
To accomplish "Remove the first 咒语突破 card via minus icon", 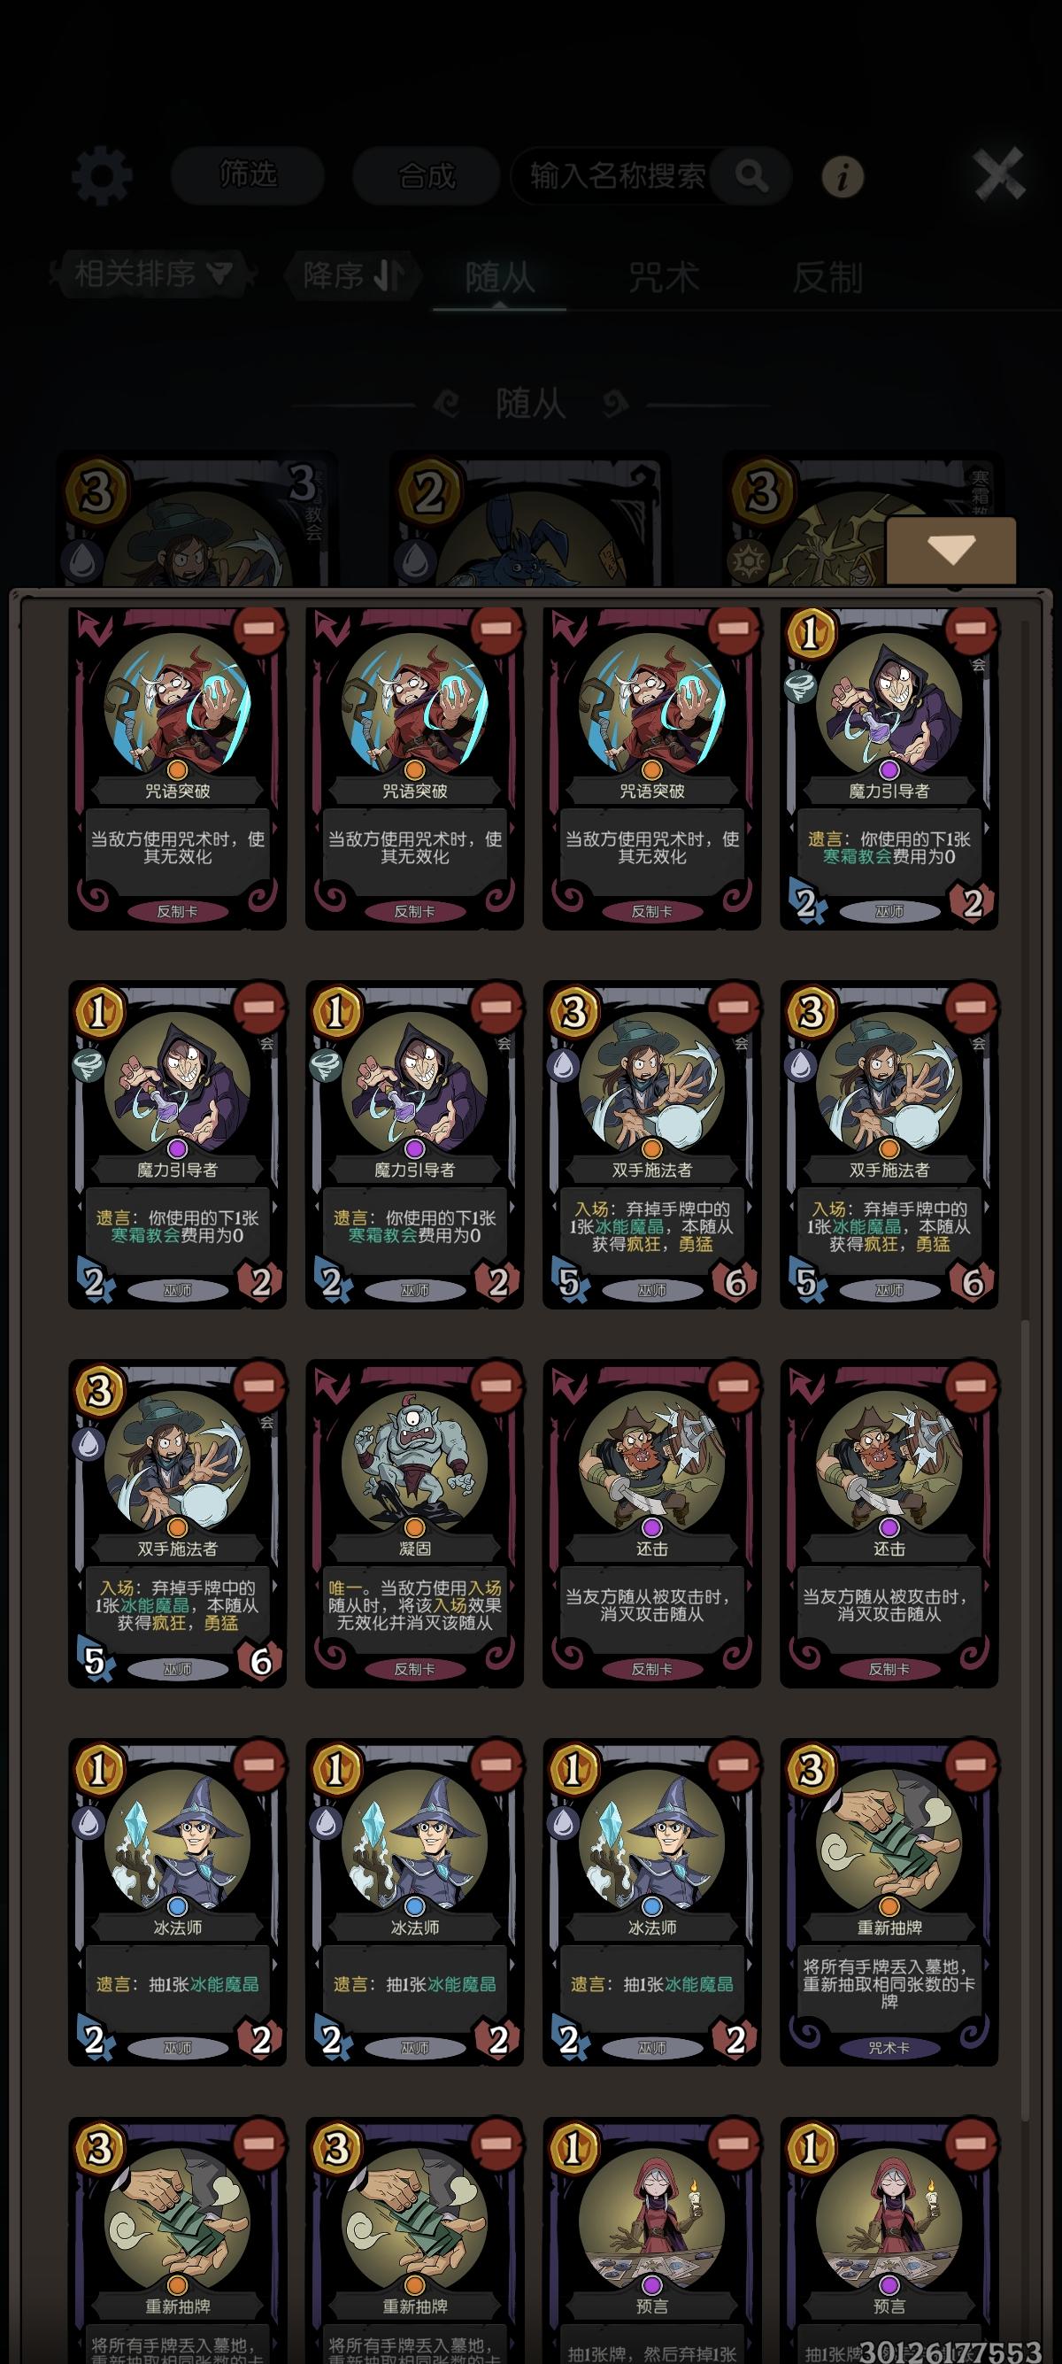I will [x=258, y=629].
